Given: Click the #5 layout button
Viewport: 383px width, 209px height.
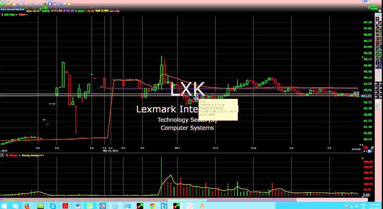Looking at the screenshot, I should point(377,92).
